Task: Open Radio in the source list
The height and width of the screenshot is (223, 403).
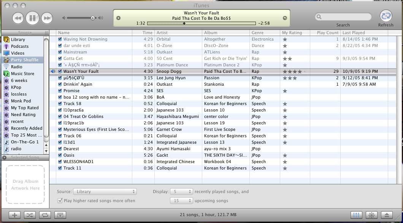Action: [22, 67]
